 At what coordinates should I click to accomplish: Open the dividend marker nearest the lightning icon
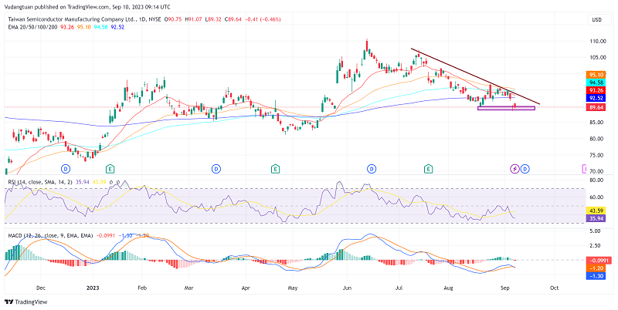(x=525, y=168)
